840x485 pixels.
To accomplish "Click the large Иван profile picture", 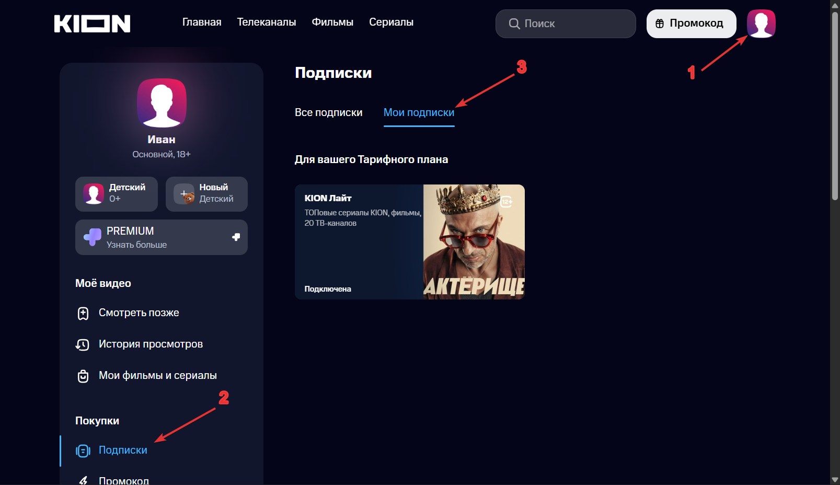I will coord(162,103).
